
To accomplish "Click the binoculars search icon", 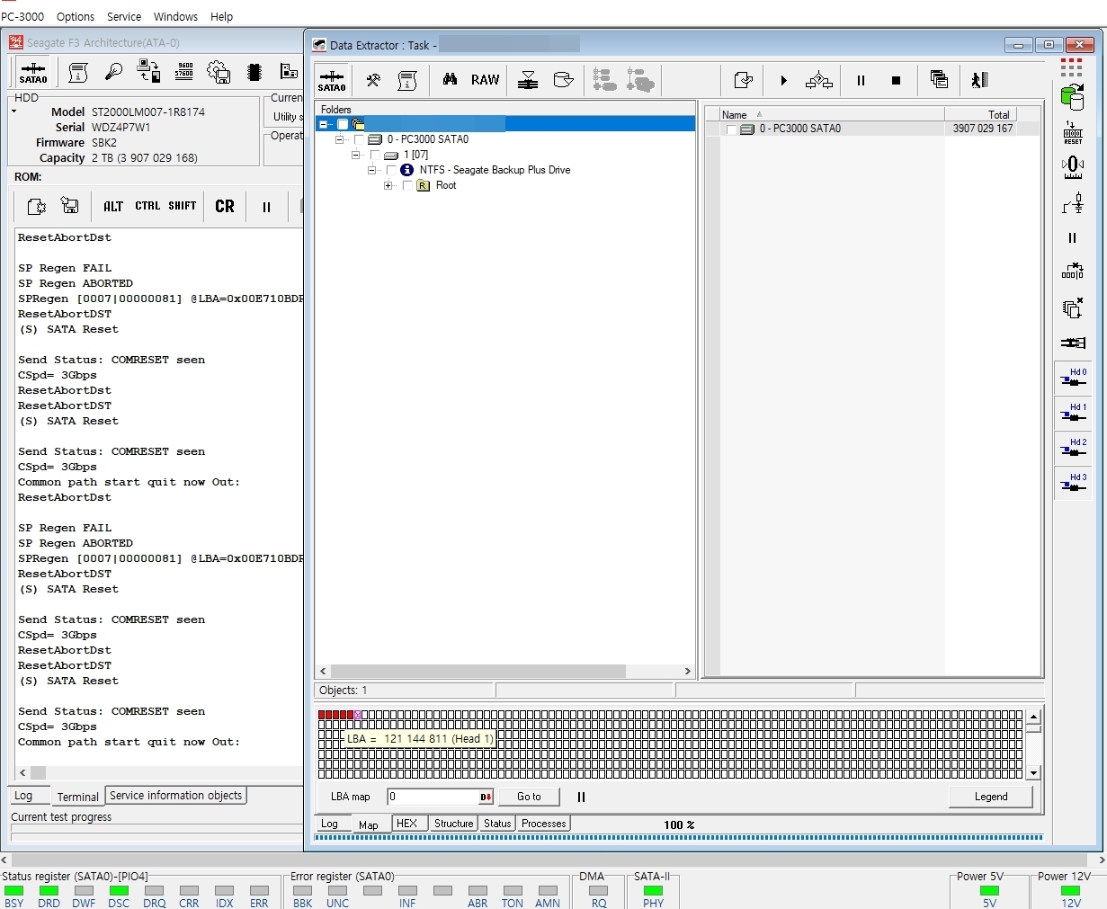I will [450, 80].
